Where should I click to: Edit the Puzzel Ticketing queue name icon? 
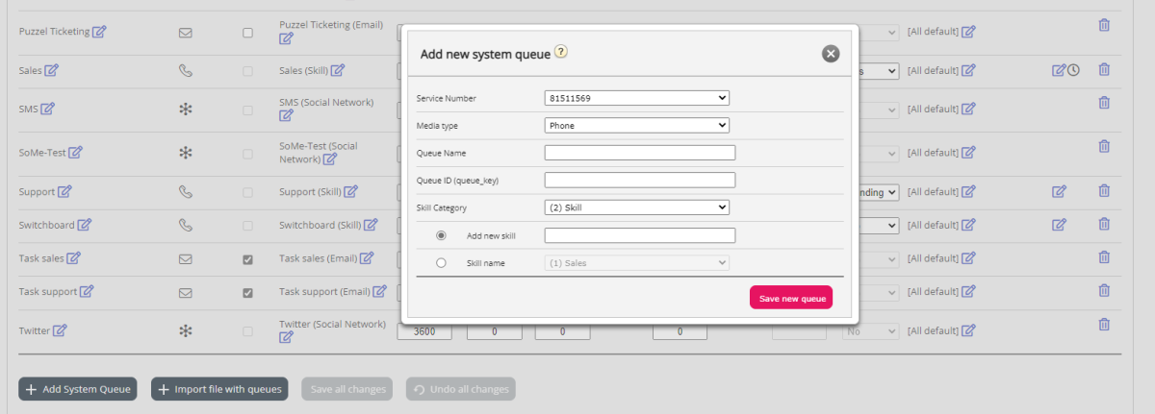[99, 32]
